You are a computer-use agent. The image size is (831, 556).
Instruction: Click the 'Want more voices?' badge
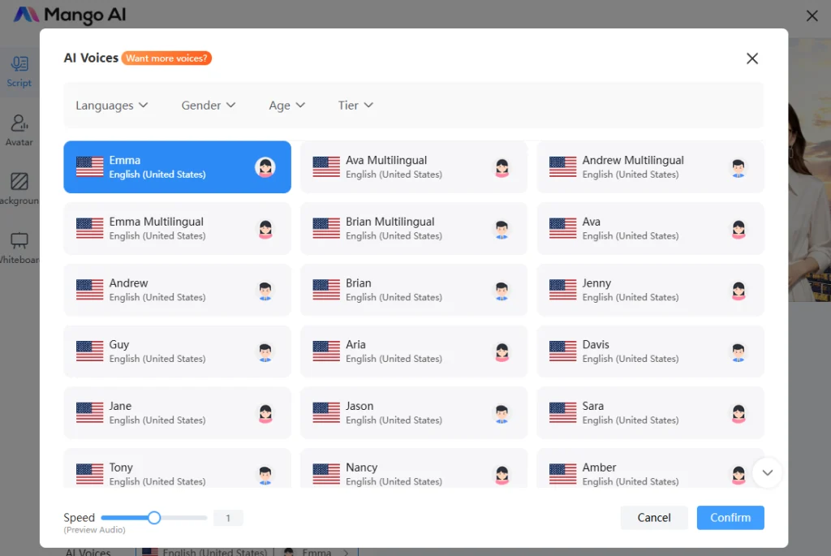pos(167,58)
